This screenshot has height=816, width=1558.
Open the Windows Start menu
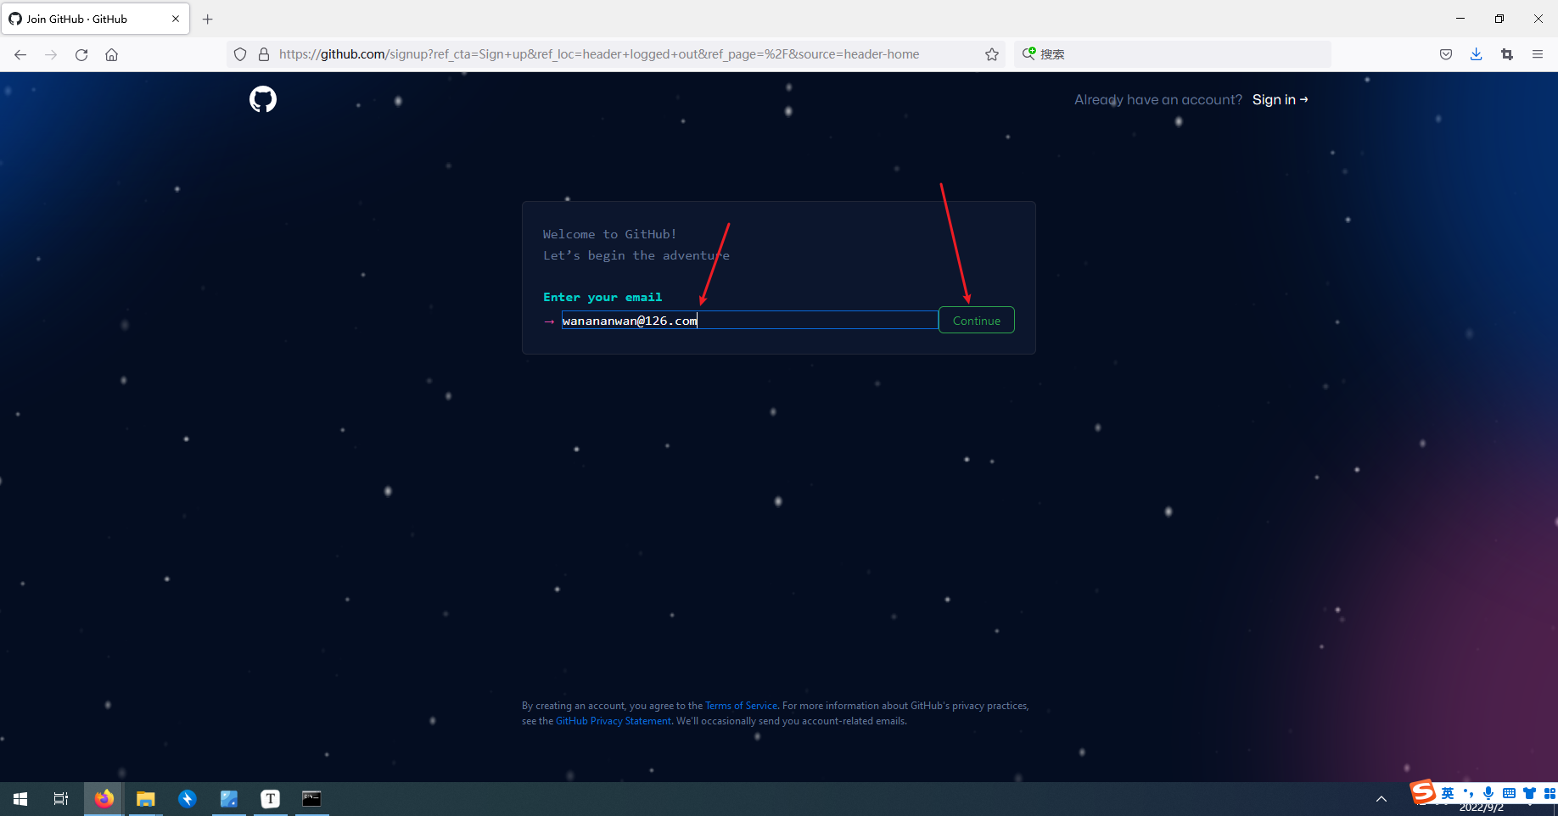click(x=20, y=799)
